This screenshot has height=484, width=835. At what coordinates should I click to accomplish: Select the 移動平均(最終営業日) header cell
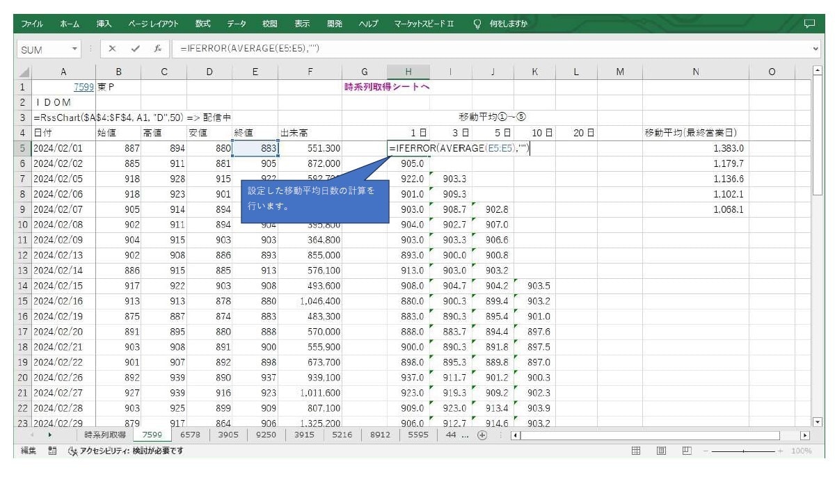pos(696,132)
